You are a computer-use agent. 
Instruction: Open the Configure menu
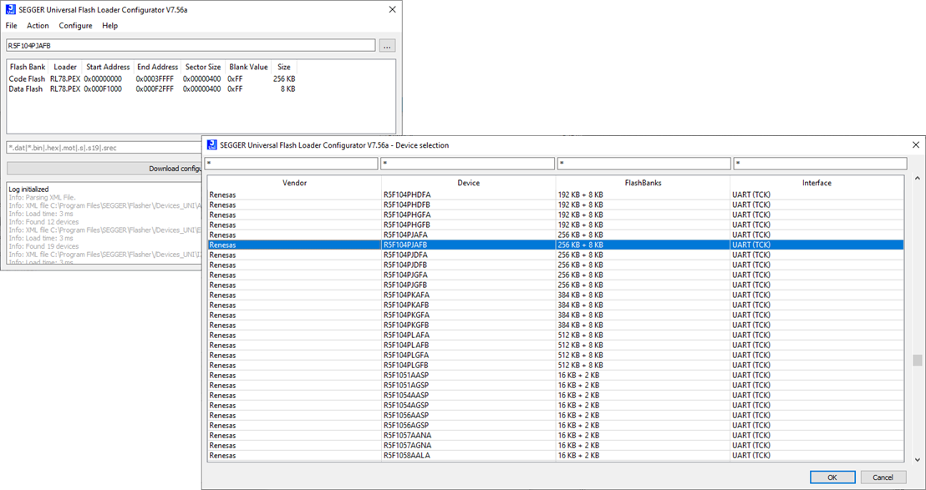tap(75, 26)
